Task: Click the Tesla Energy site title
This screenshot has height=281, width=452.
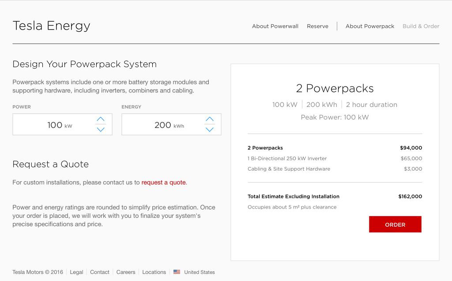Action: (51, 26)
